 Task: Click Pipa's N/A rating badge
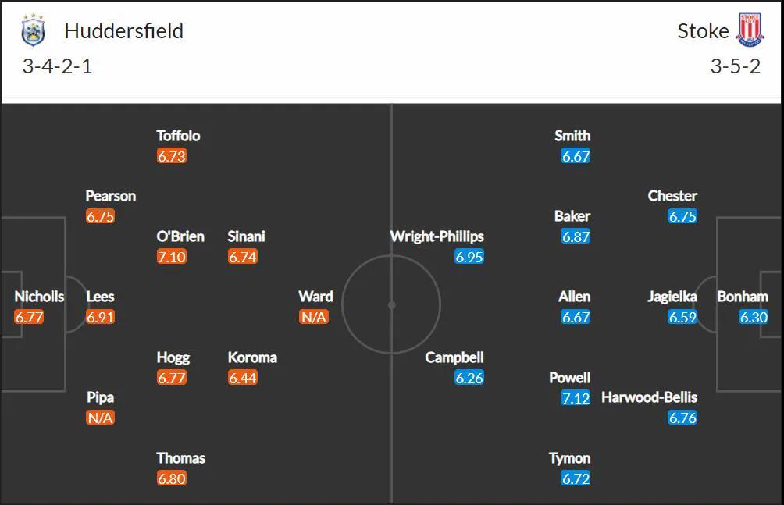point(100,418)
